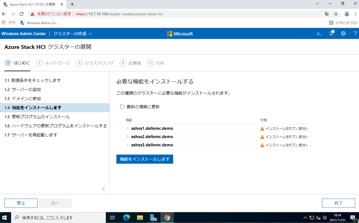Select the SDN step tab
The image size is (359, 223).
click(156, 63)
